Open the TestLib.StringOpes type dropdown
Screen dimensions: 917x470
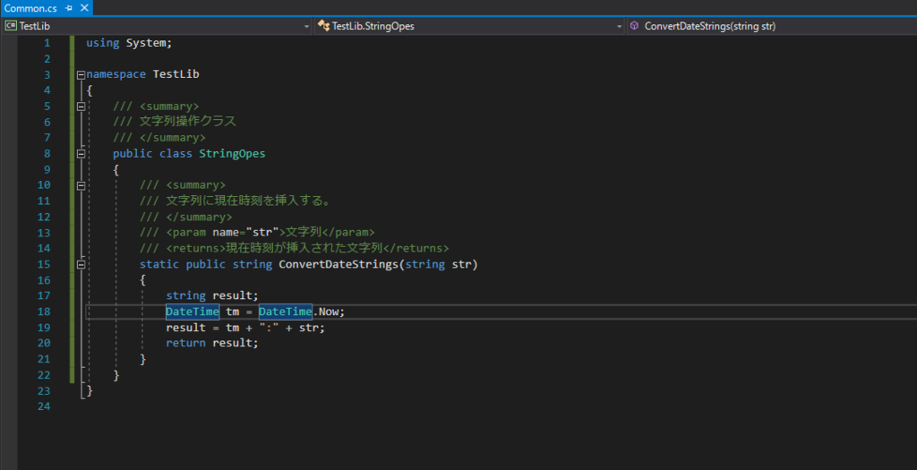(x=469, y=26)
